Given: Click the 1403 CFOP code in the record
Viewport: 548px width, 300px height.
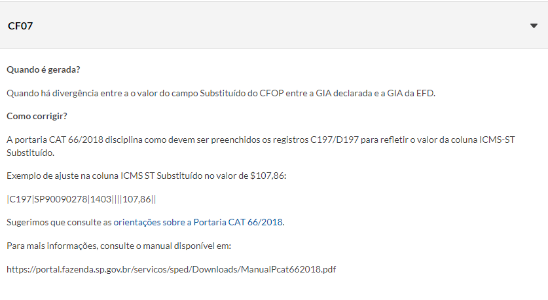Looking at the screenshot, I should point(101,199).
